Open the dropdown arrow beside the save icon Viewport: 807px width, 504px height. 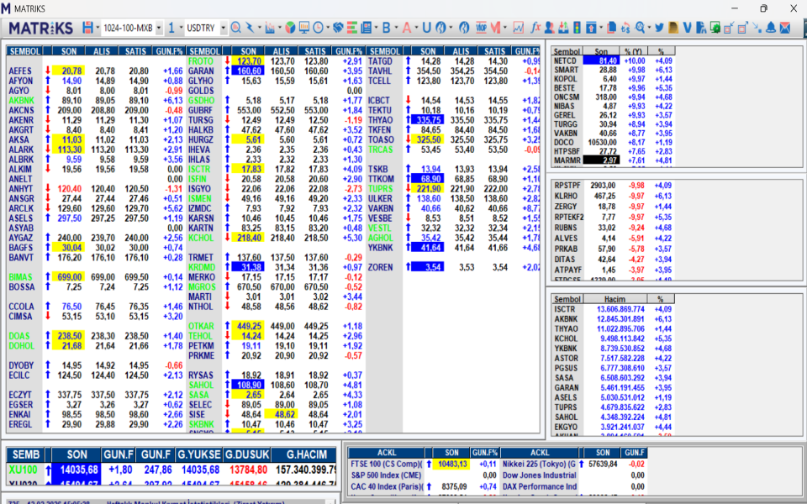pos(96,28)
